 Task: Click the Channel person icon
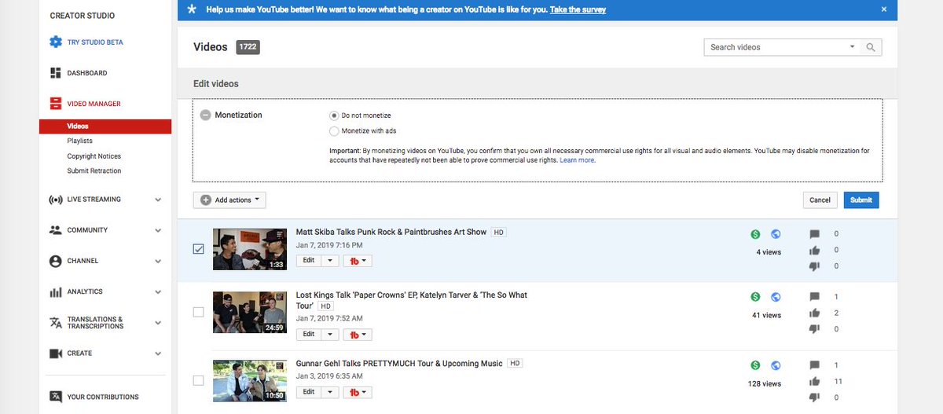pos(55,261)
